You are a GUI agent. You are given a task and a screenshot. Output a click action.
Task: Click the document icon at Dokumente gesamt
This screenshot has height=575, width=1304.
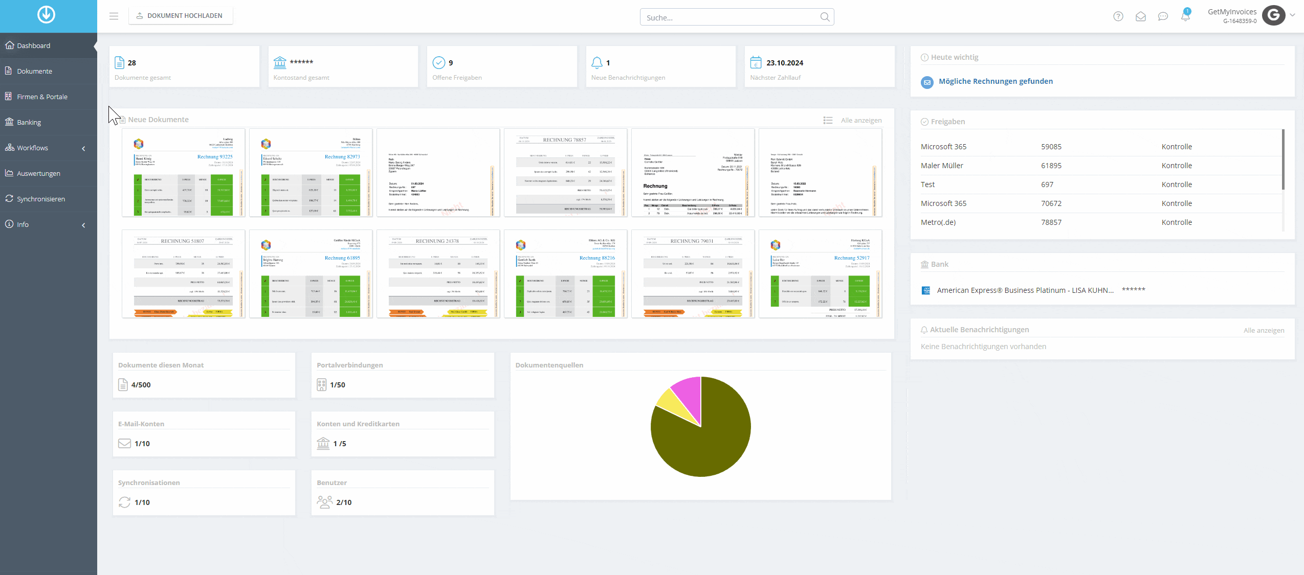119,62
